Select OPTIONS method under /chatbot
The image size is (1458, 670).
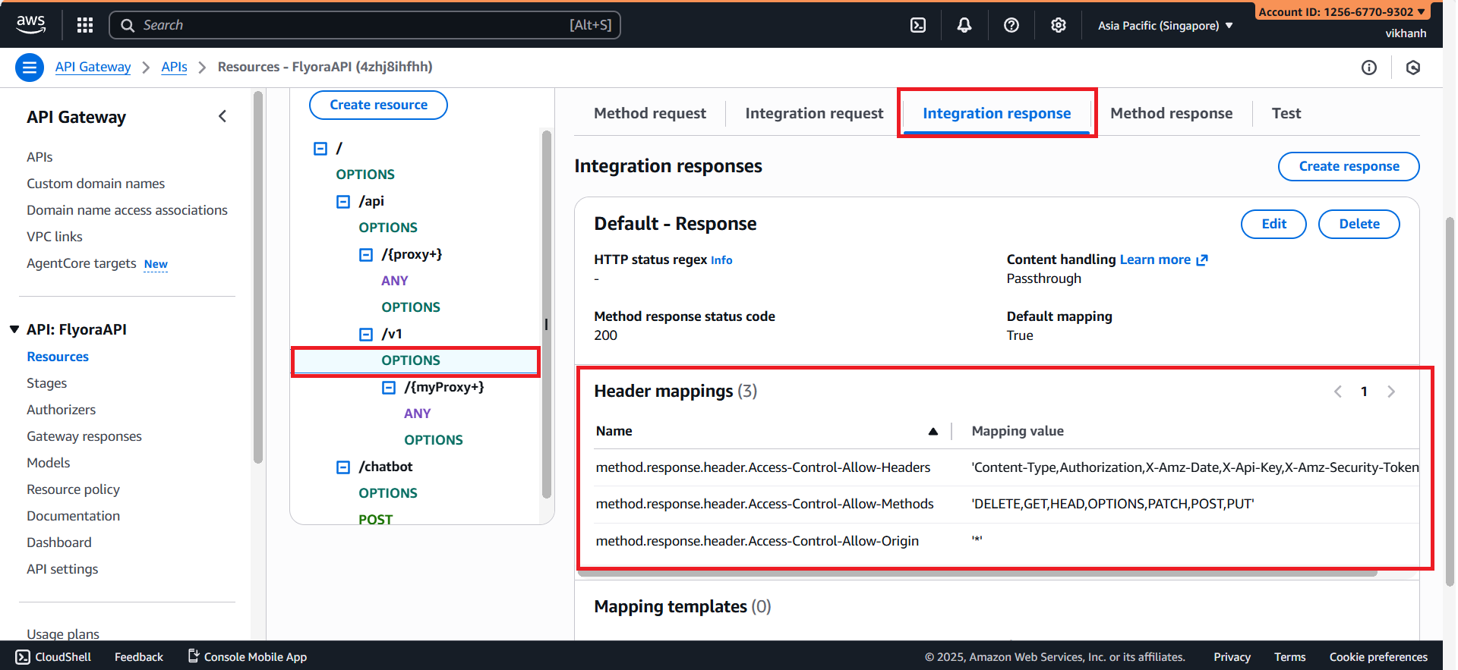click(x=388, y=493)
